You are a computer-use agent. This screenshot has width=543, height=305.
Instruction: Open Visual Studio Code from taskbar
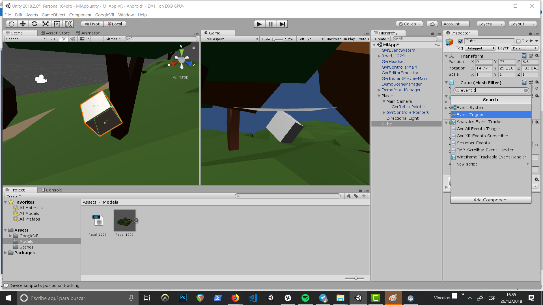253,298
